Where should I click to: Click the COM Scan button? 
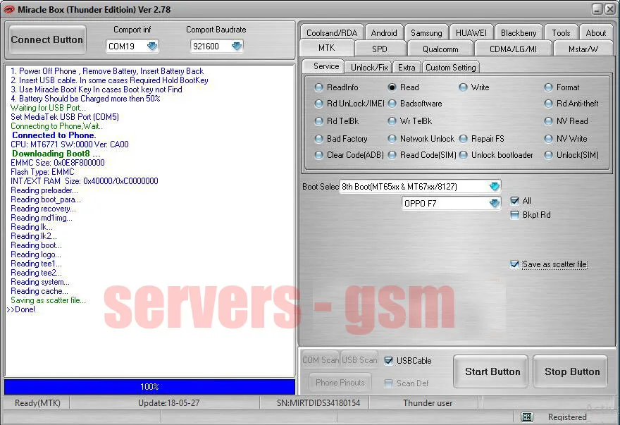click(321, 360)
